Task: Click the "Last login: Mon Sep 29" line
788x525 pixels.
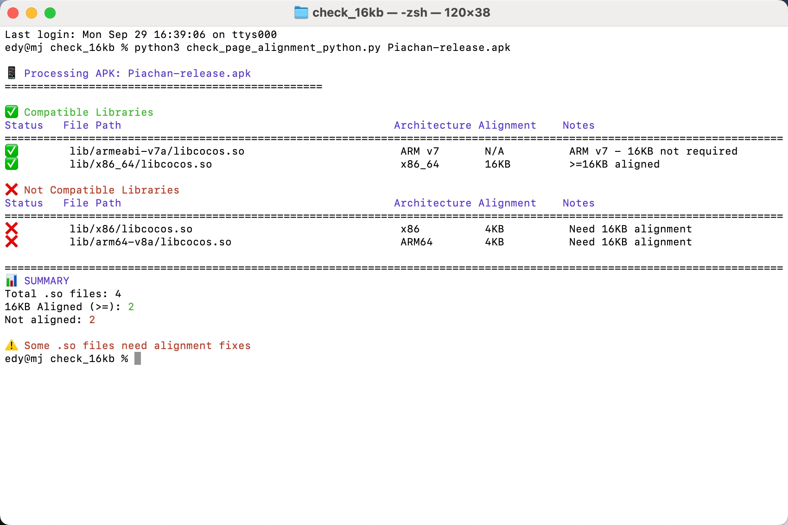Action: [141, 35]
